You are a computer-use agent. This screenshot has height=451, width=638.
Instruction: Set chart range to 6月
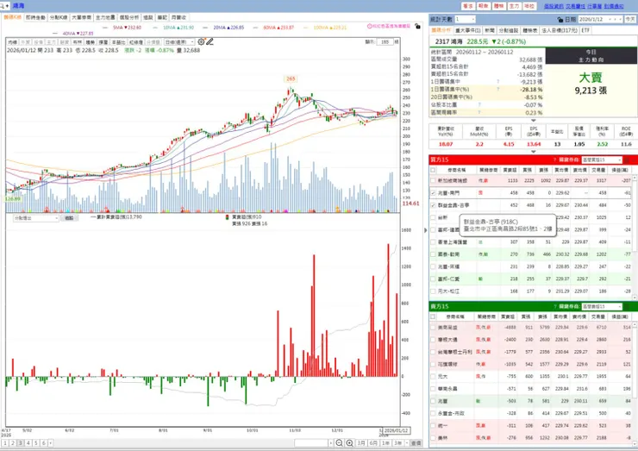pyautogui.click(x=373, y=443)
